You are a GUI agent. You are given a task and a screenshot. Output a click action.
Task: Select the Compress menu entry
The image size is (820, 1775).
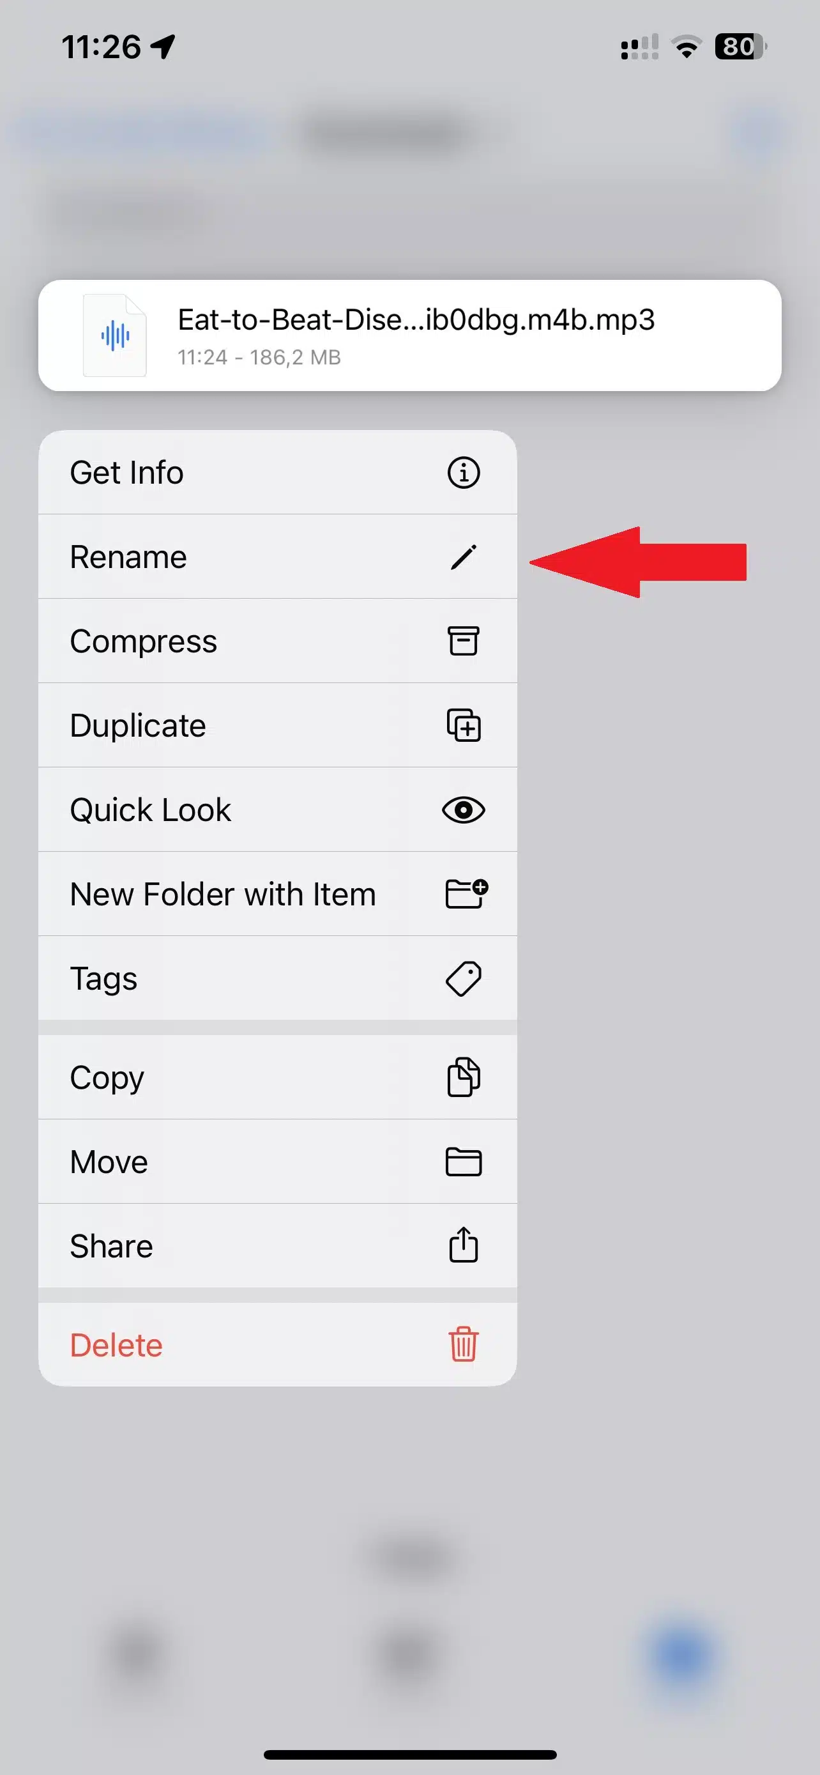click(x=277, y=641)
